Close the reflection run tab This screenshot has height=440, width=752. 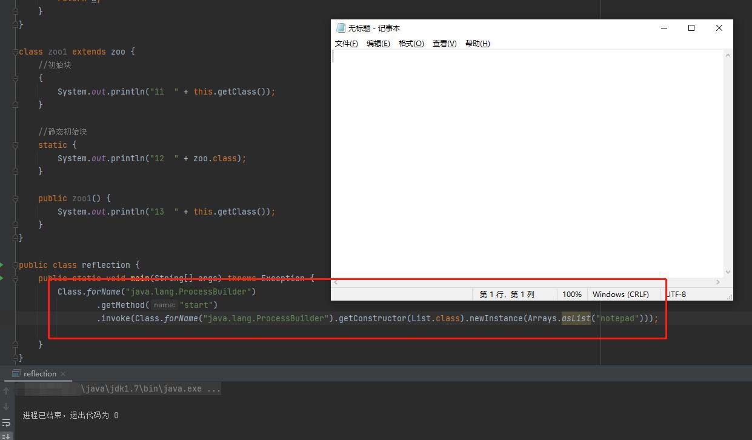coord(63,374)
